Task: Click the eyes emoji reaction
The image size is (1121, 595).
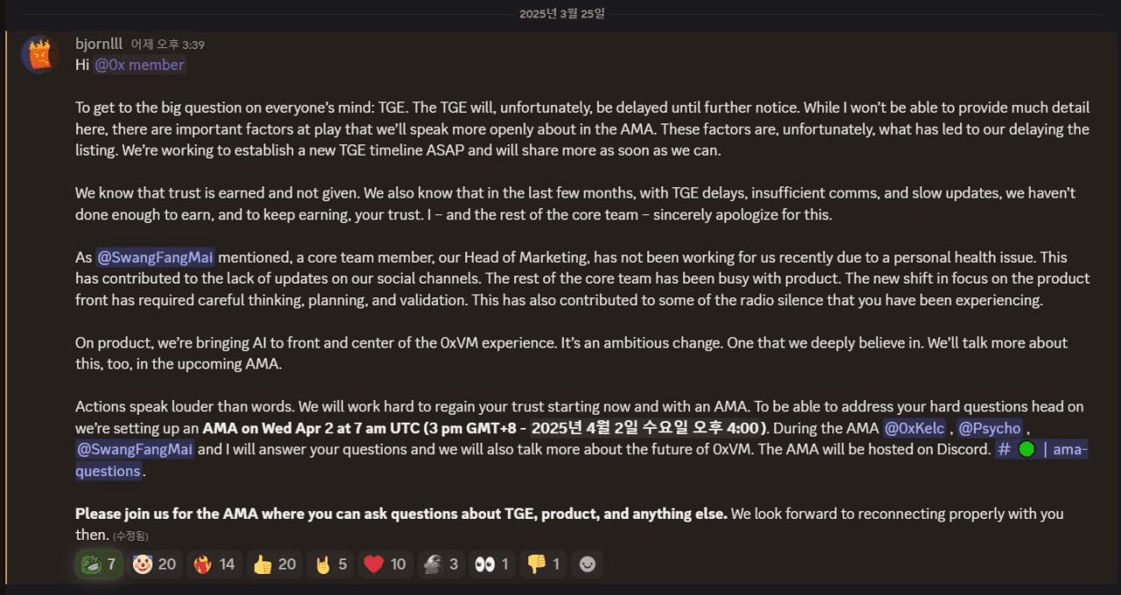Action: [x=493, y=564]
